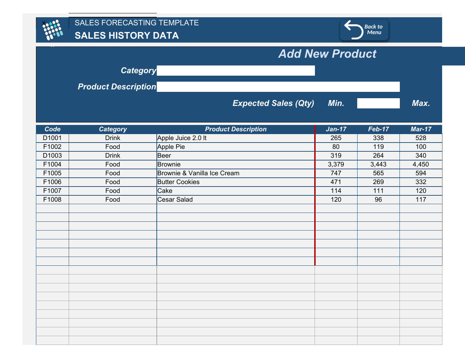Click the Butter Cookies cell
The width and height of the screenshot is (465, 359).
(x=236, y=182)
